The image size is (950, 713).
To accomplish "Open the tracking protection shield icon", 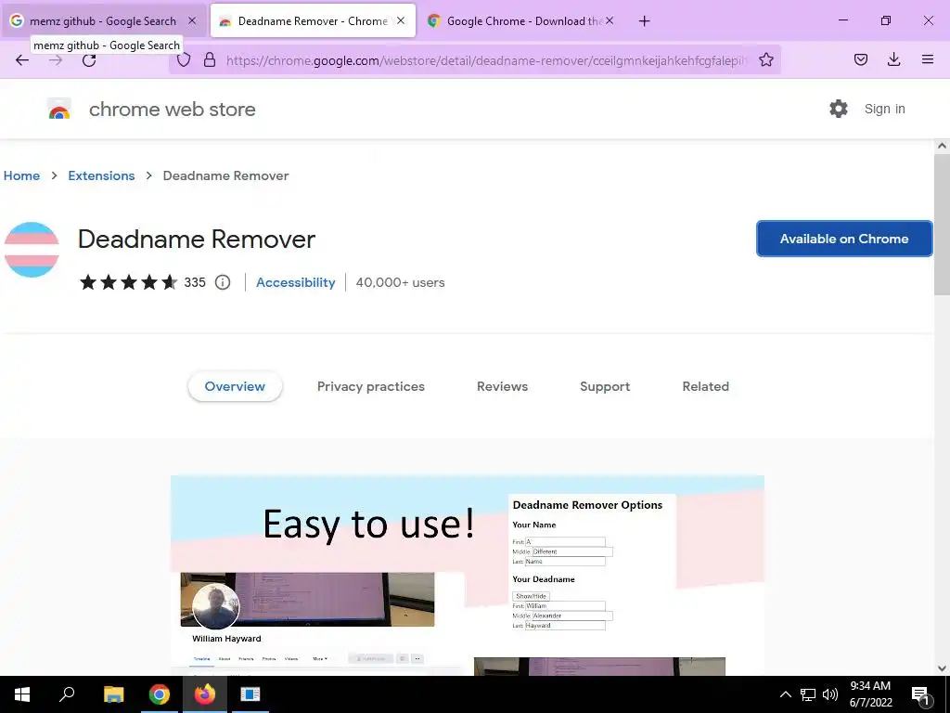I will pos(184,59).
